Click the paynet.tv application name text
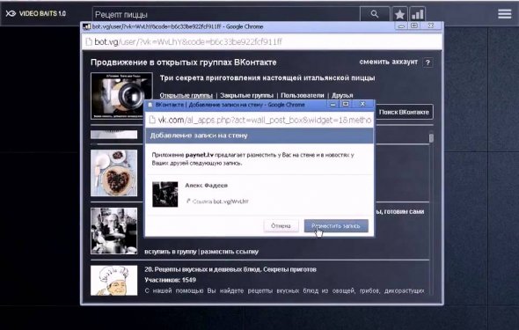This screenshot has height=330, width=519. pos(200,155)
